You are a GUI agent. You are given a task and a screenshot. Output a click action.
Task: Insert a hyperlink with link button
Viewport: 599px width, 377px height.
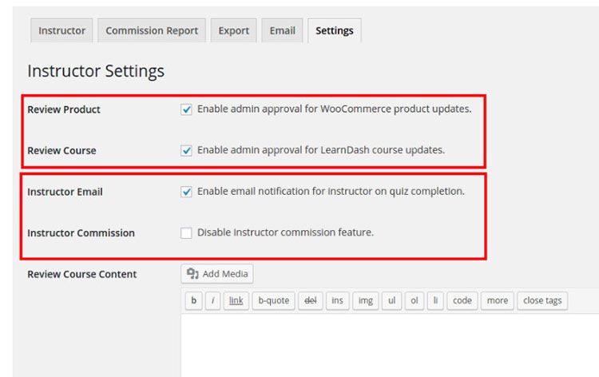pos(236,301)
